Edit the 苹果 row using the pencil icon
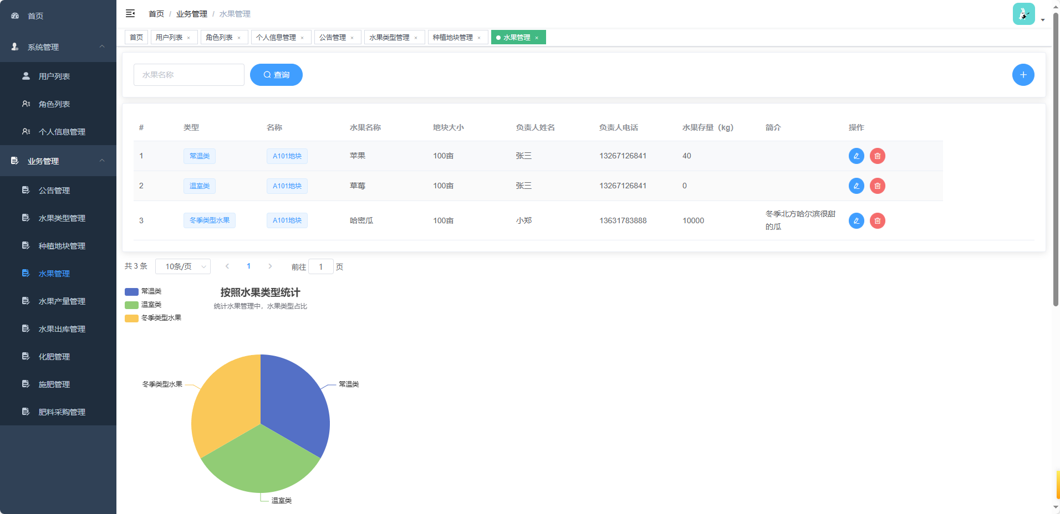Screen dimensions: 1060x514 [856, 156]
